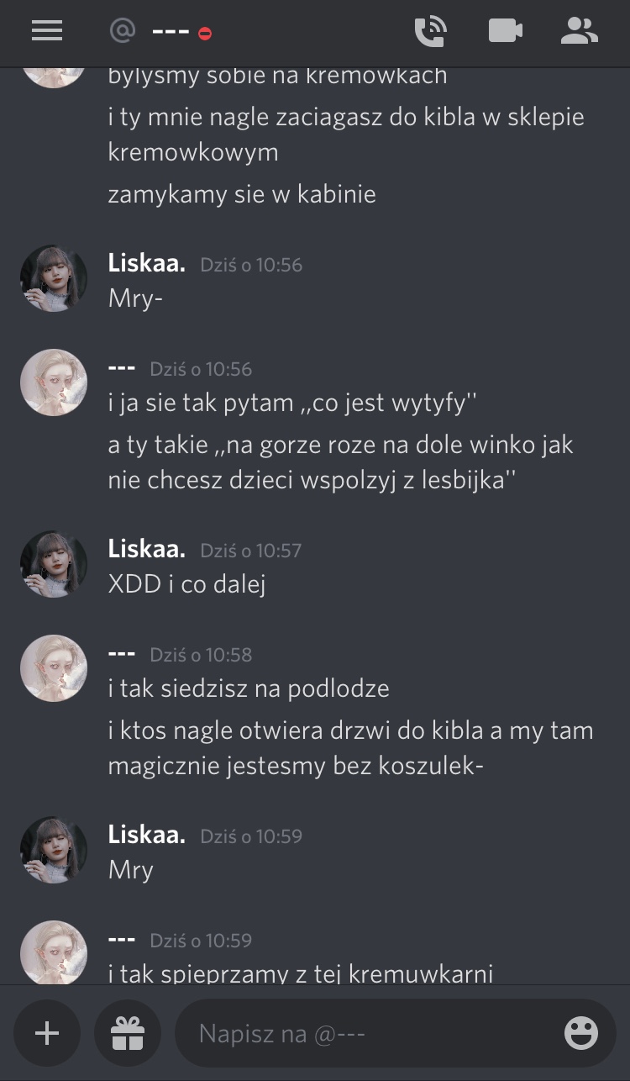630x1081 pixels.
Task: Tap the channel name --- in header
Action: point(171,32)
